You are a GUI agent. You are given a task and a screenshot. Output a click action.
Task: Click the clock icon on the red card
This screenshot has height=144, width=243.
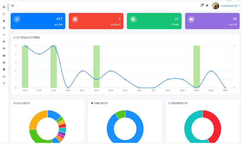point(75,19)
